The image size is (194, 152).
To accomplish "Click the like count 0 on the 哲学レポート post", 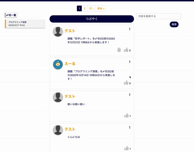I will click(130, 50).
